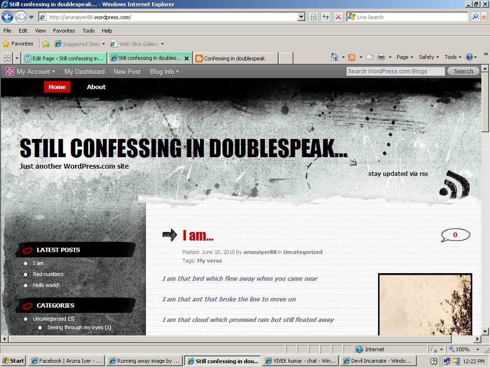Click the red Stop loading icon
Image resolution: width=490 pixels, height=368 pixels.
coord(338,17)
